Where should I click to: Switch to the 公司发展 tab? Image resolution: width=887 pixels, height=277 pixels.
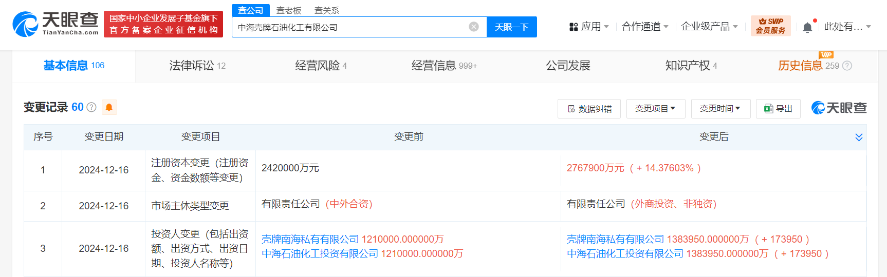point(568,66)
